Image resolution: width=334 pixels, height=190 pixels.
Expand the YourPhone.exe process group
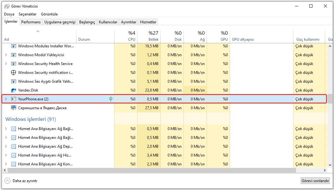click(6, 99)
